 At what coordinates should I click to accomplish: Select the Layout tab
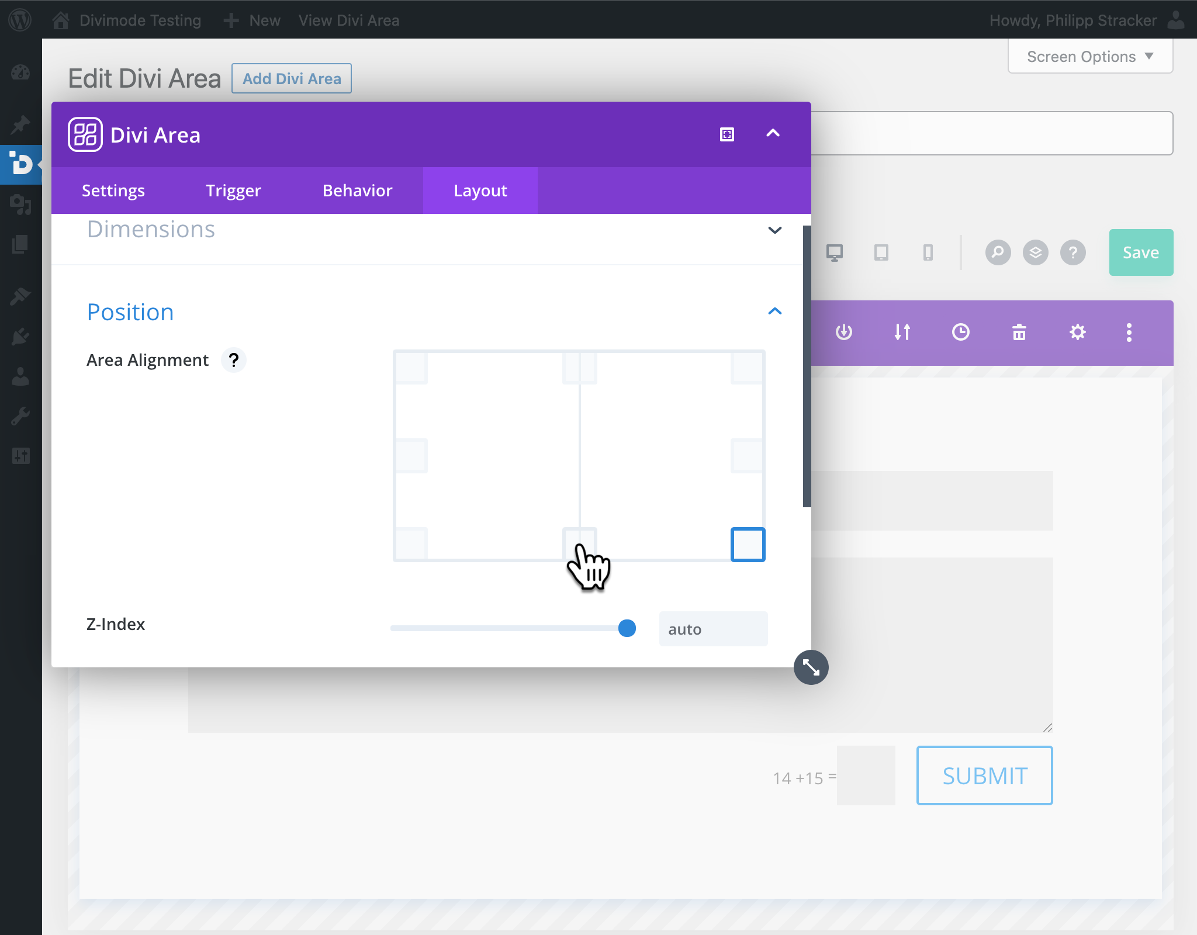[480, 191]
